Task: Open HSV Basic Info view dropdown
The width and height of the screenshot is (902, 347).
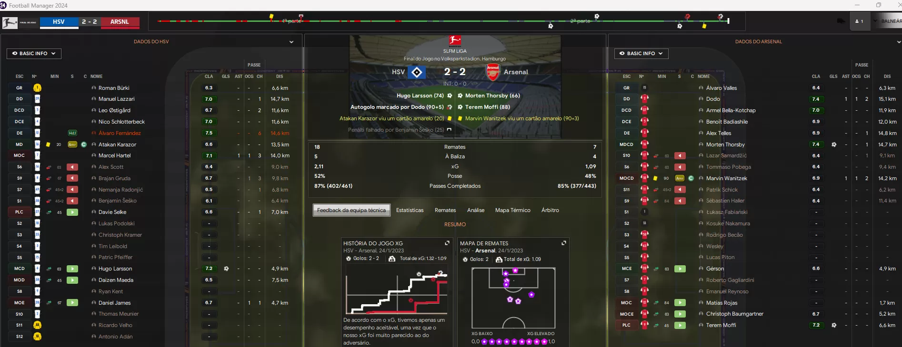Action: click(34, 54)
